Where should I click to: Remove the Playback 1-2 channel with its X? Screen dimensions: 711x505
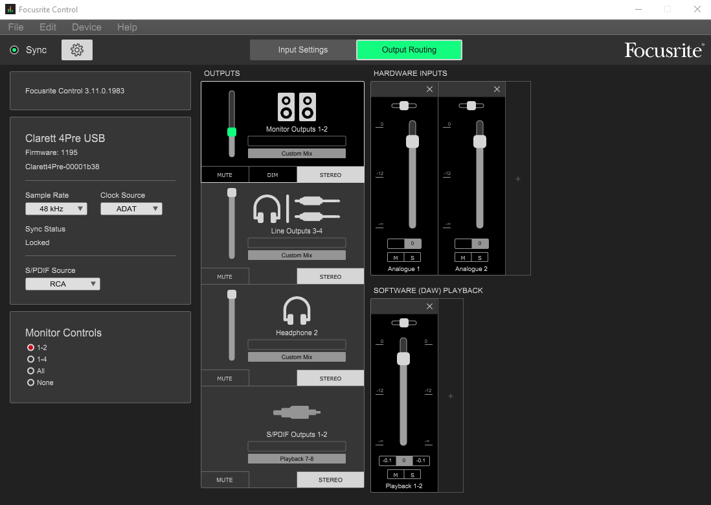tap(429, 307)
